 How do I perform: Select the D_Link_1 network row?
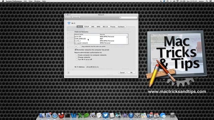click(x=100, y=41)
